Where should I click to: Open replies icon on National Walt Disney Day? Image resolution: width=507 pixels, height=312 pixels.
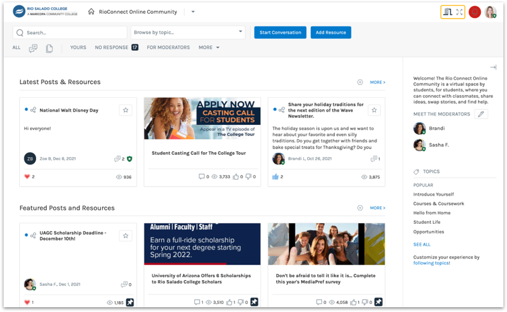coord(117,159)
